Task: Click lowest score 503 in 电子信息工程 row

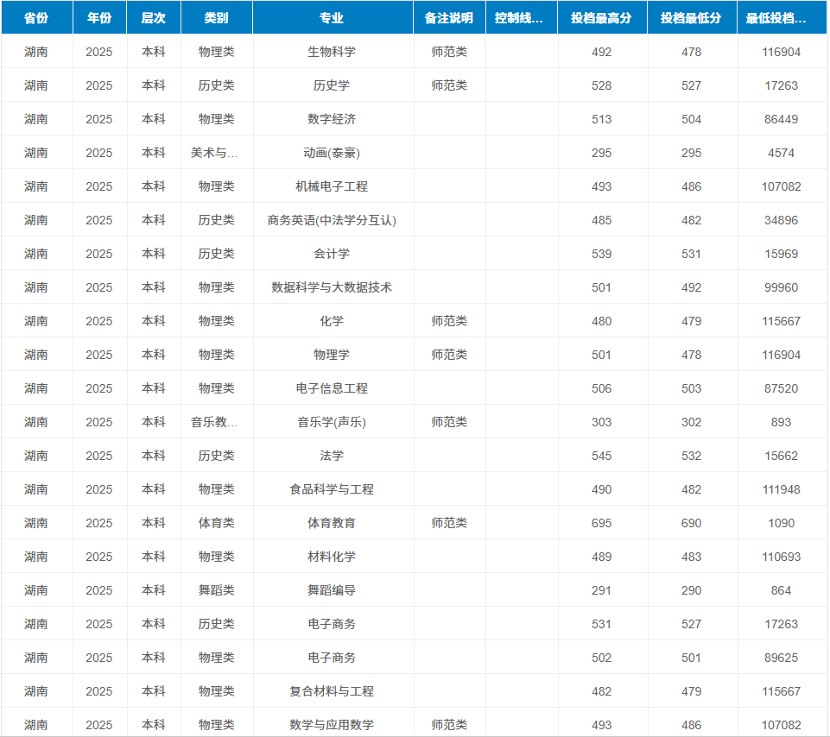Action: coord(691,388)
